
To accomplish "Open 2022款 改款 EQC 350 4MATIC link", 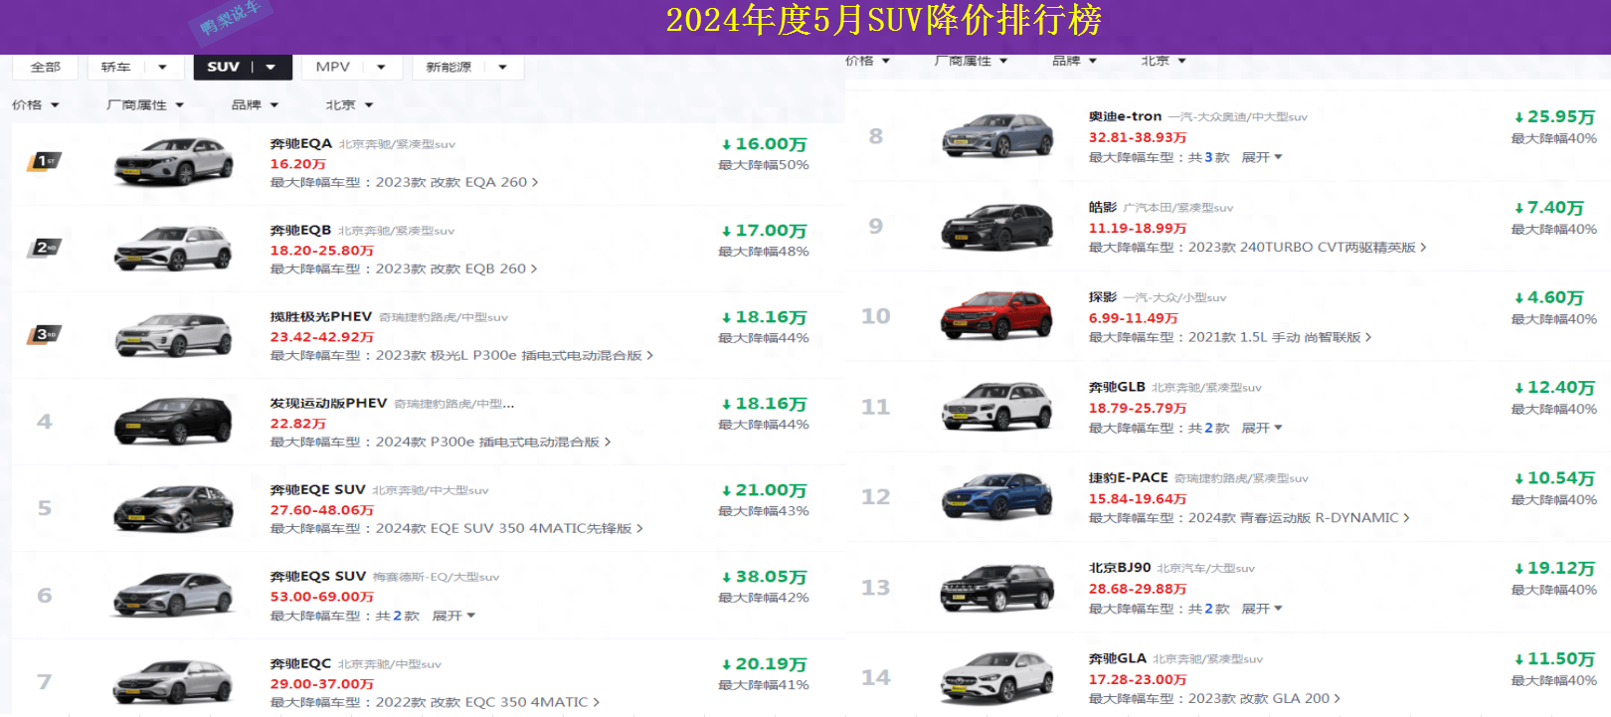I will pos(487,702).
